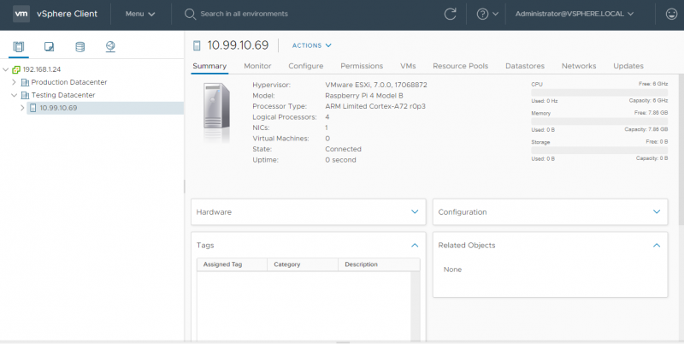Open the Datastores tab
Image resolution: width=684 pixels, height=344 pixels.
coord(524,66)
